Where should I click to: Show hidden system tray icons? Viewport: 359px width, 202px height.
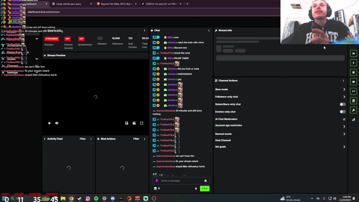point(312,199)
